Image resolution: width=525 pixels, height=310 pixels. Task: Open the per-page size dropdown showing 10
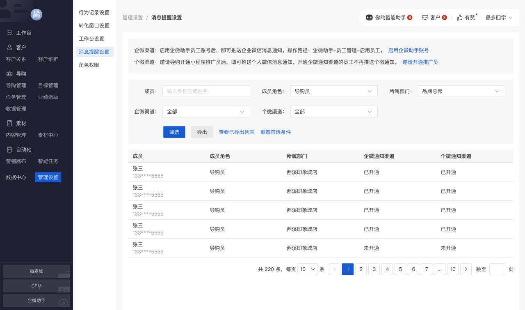pos(308,269)
